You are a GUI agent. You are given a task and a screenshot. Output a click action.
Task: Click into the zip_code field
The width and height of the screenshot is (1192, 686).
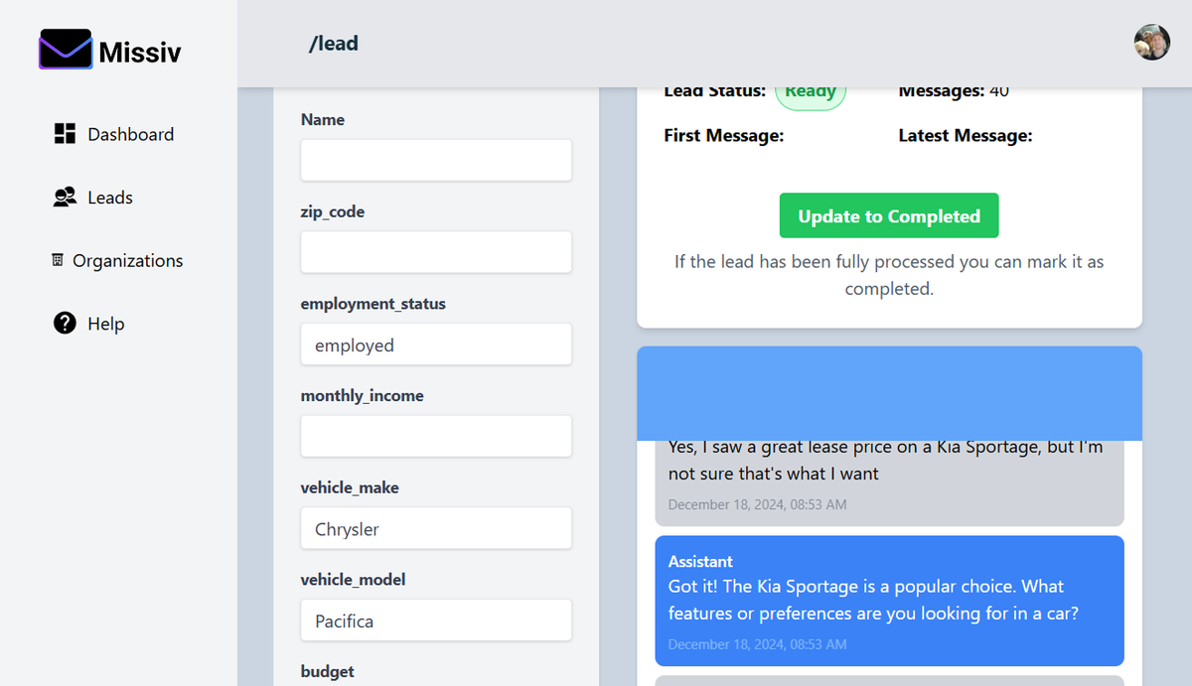(436, 252)
